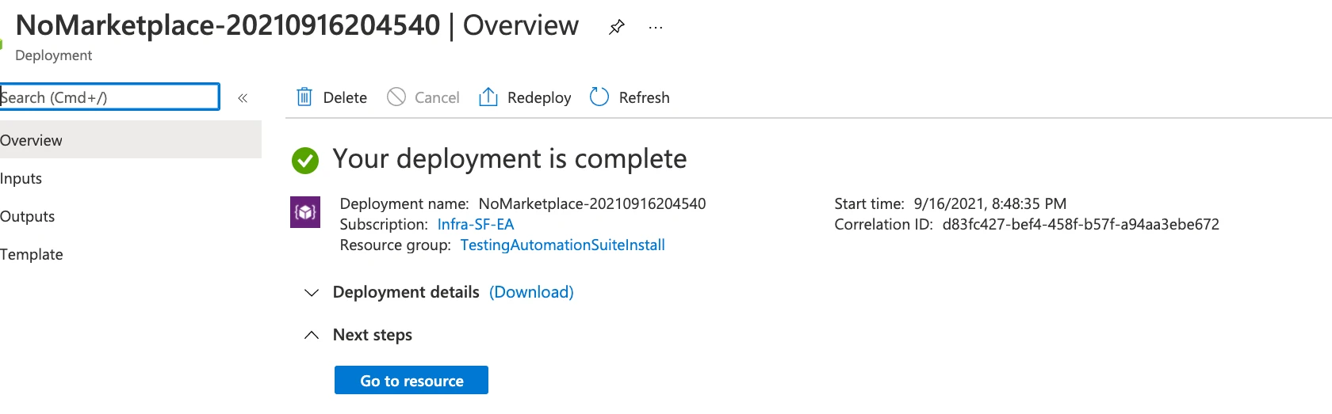Pin the deployment overview to dashboard
The width and height of the screenshot is (1332, 414).
pyautogui.click(x=616, y=27)
